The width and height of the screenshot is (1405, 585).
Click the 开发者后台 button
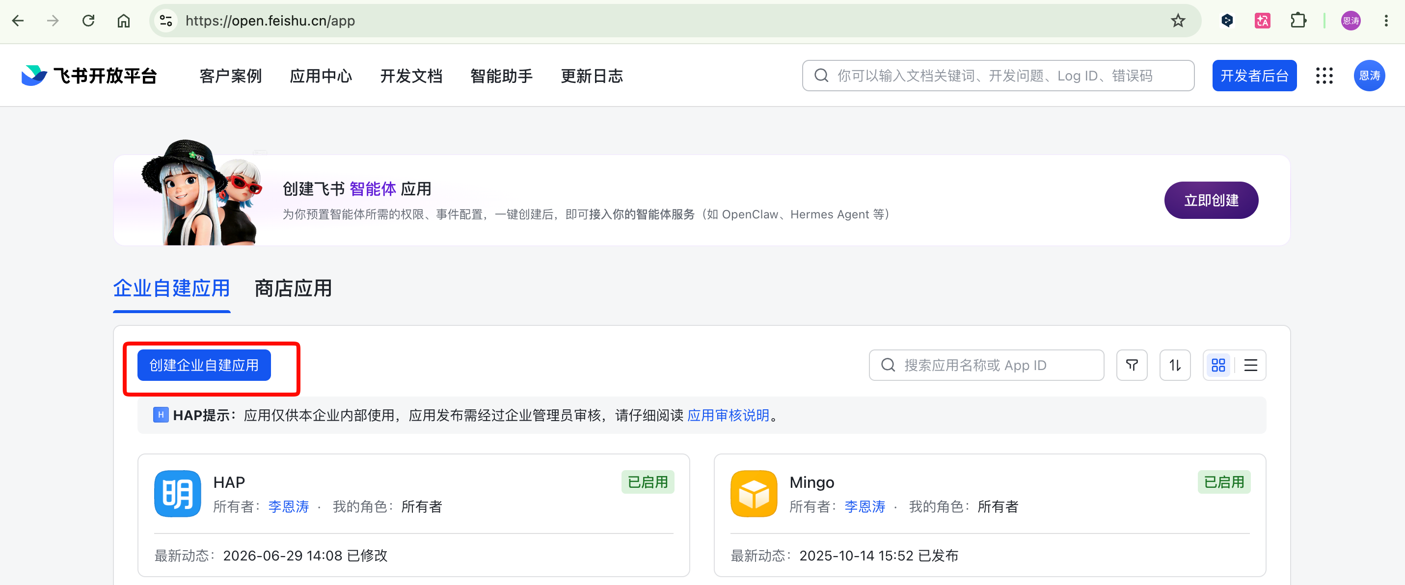1254,76
